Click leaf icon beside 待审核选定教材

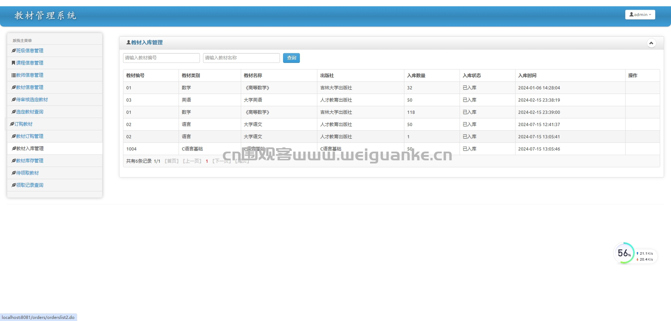[x=14, y=100]
